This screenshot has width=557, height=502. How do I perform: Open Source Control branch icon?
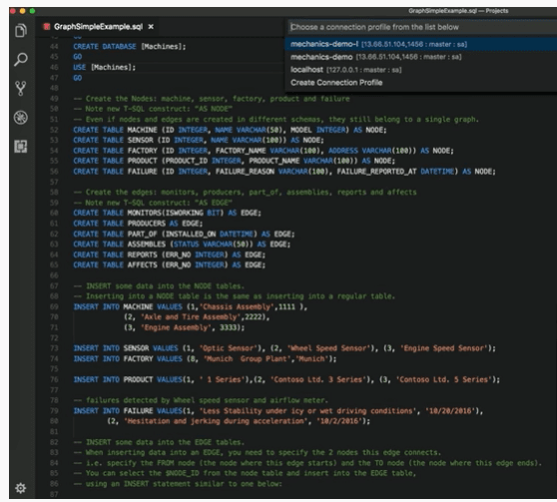click(x=21, y=89)
